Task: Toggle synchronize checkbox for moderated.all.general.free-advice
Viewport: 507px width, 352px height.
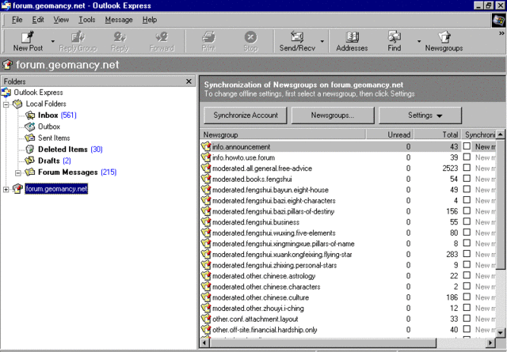Action: click(467, 168)
